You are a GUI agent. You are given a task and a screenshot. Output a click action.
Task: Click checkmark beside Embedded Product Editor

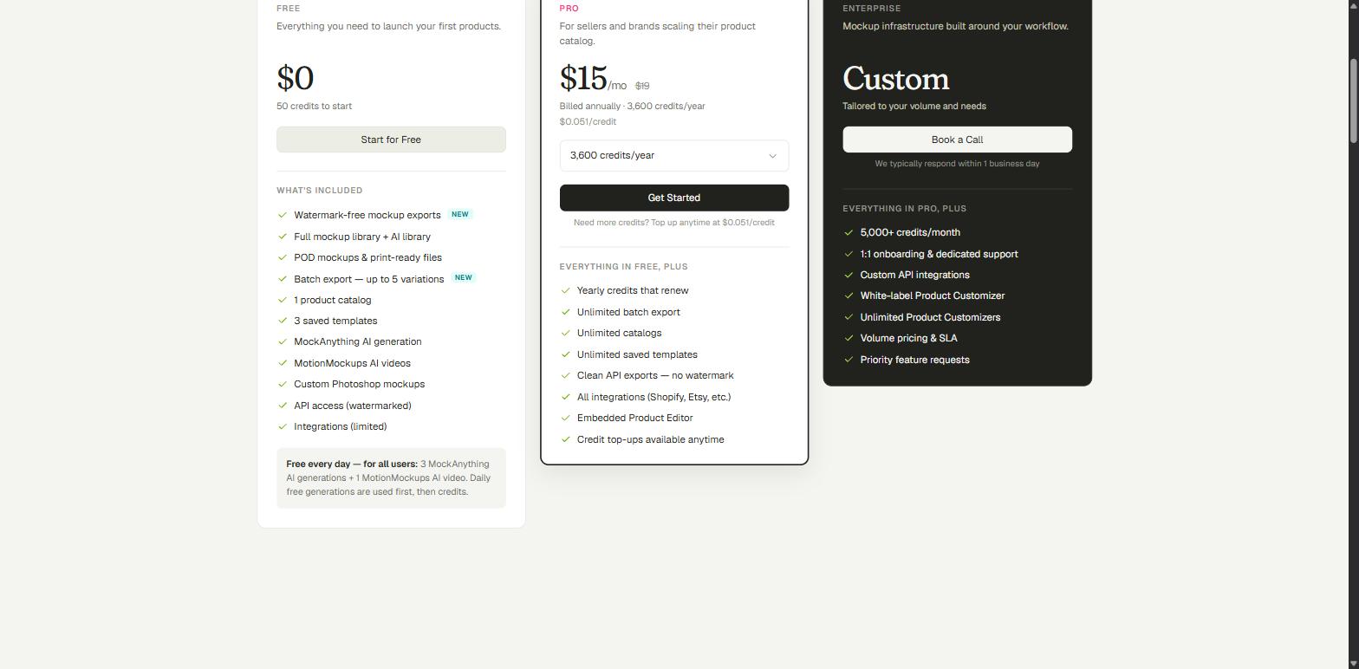click(x=566, y=418)
